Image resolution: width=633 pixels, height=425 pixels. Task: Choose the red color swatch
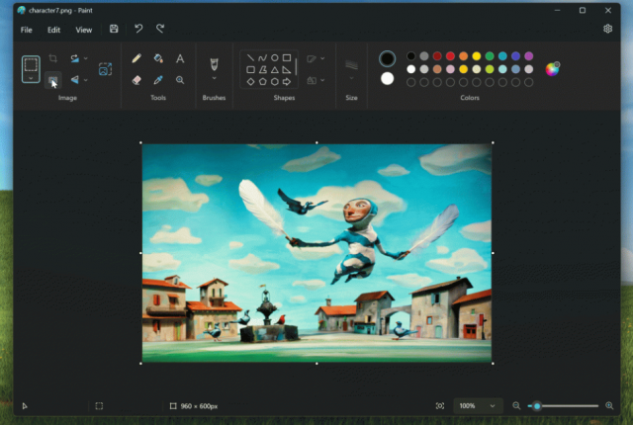[x=450, y=56]
